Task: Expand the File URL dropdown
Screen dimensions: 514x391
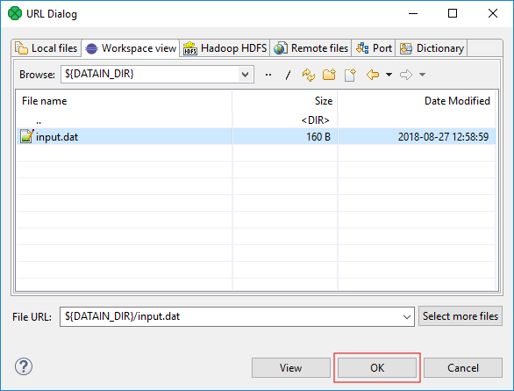Action: (x=407, y=317)
